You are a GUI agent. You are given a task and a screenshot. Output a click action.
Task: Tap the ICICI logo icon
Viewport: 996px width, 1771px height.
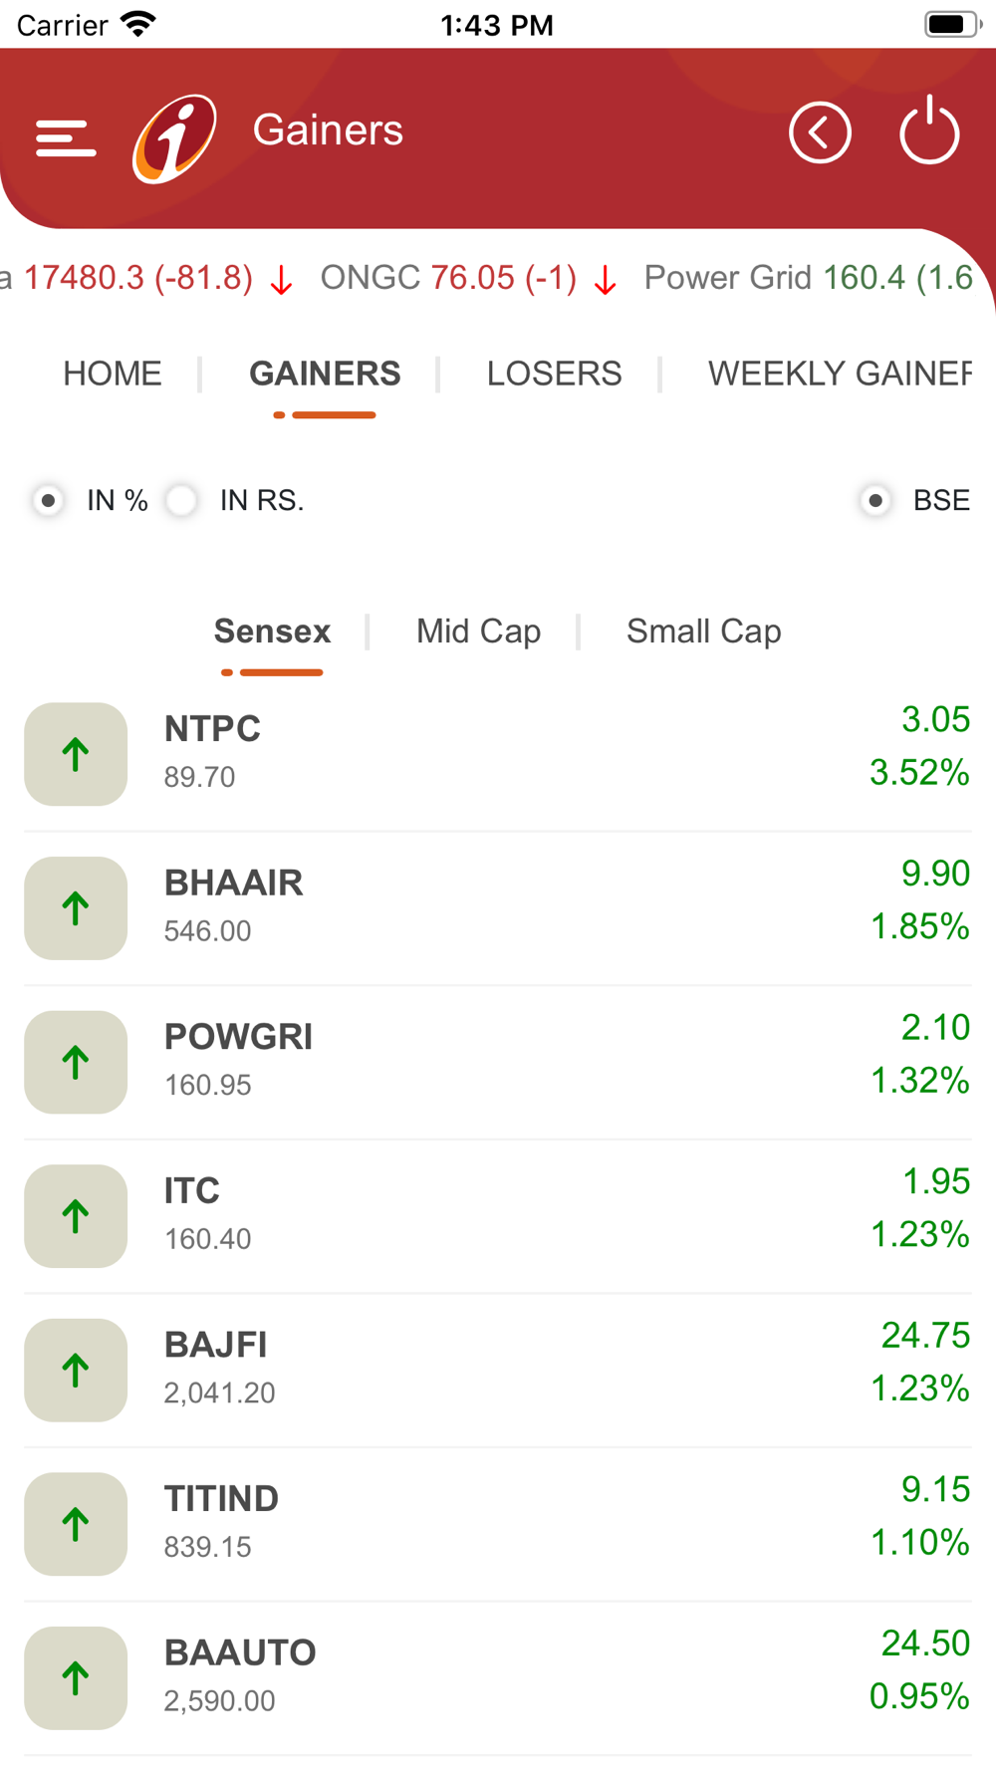coord(174,137)
